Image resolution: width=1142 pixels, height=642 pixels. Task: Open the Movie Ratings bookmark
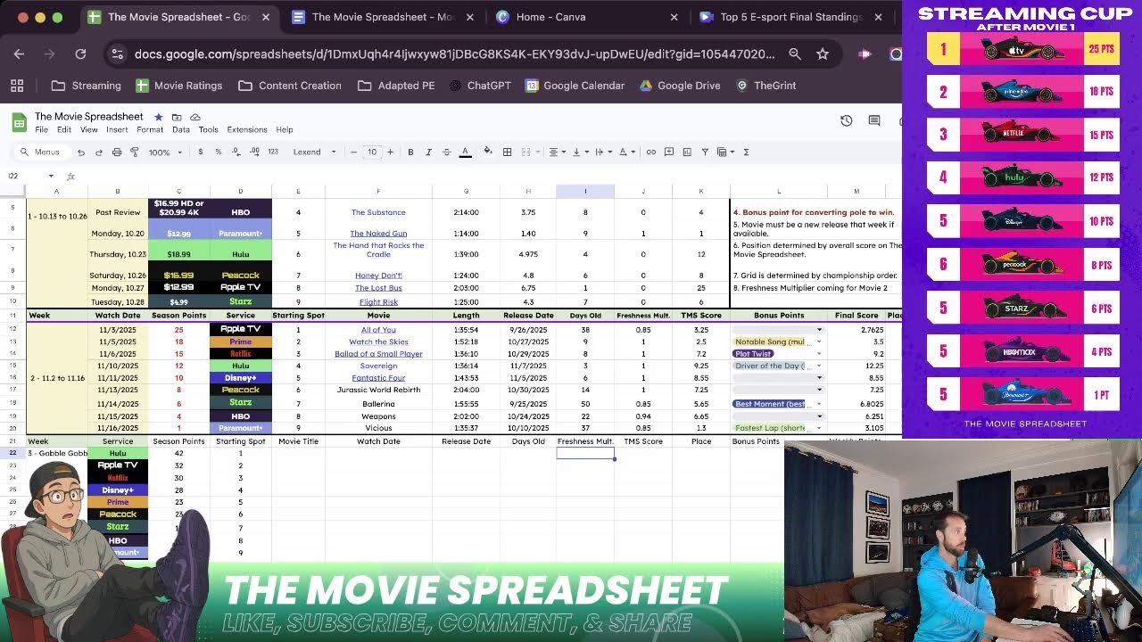coord(178,86)
